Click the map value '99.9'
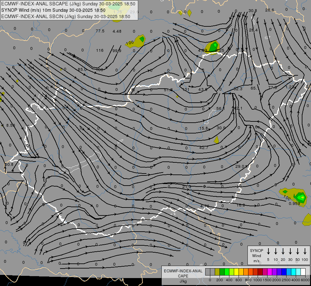This screenshot has width=311, height=286. pos(117,51)
